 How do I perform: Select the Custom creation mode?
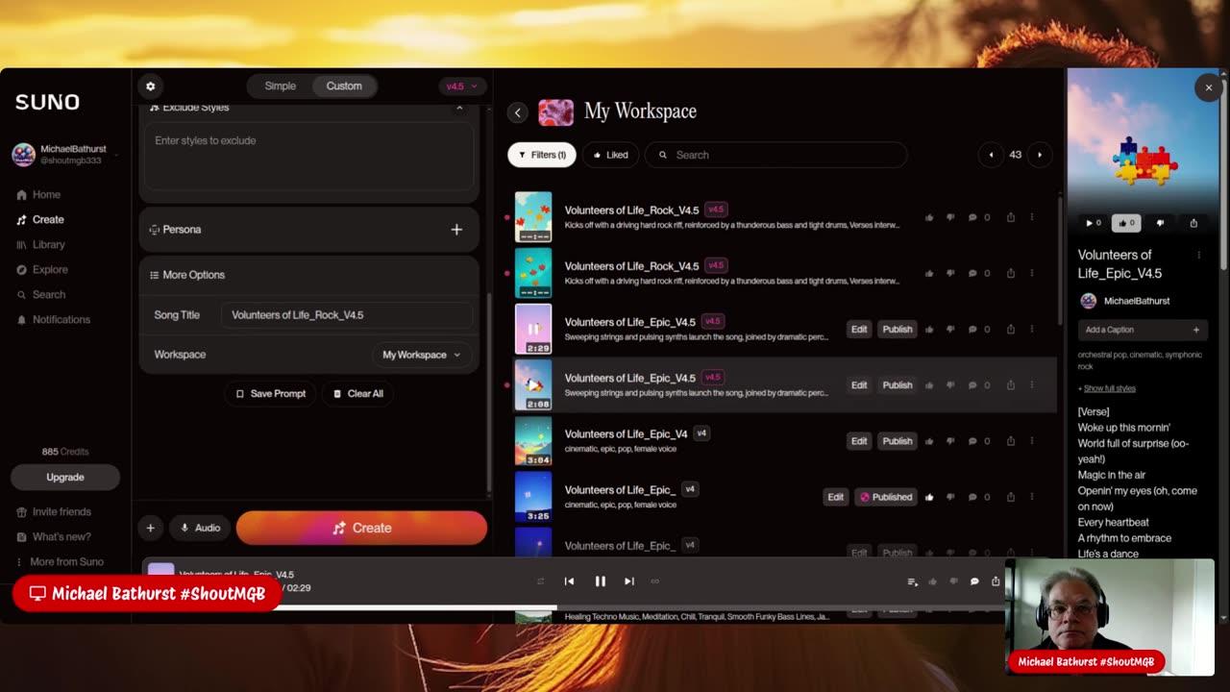click(344, 86)
